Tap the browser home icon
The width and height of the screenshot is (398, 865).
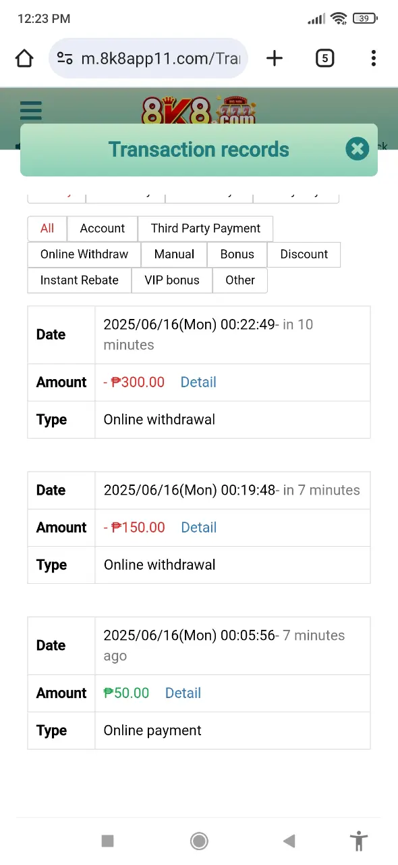24,59
